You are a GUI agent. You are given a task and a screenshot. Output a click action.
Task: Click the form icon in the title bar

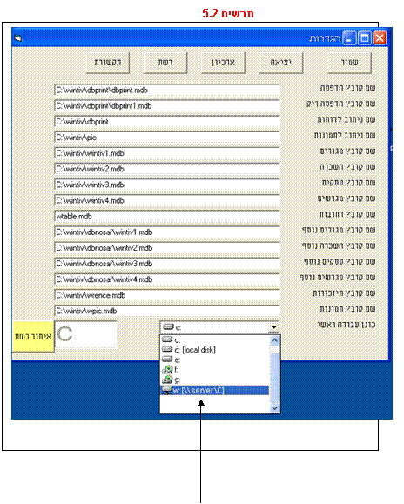[18, 38]
